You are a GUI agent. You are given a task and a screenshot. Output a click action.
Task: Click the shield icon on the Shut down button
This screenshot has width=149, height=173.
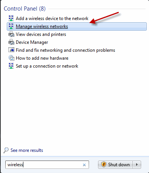pyautogui.click(x=104, y=164)
